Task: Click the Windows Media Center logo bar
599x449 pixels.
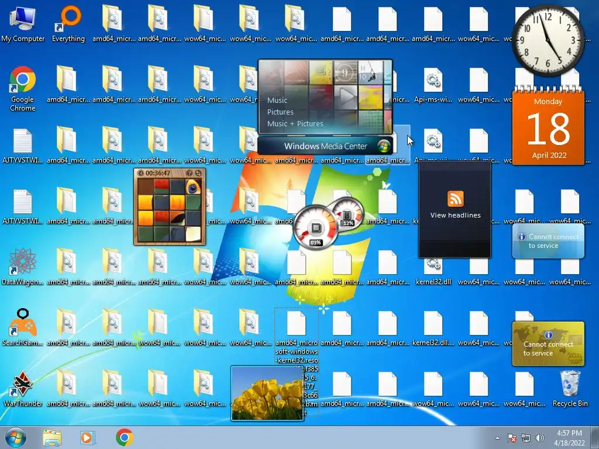Action: click(x=325, y=146)
